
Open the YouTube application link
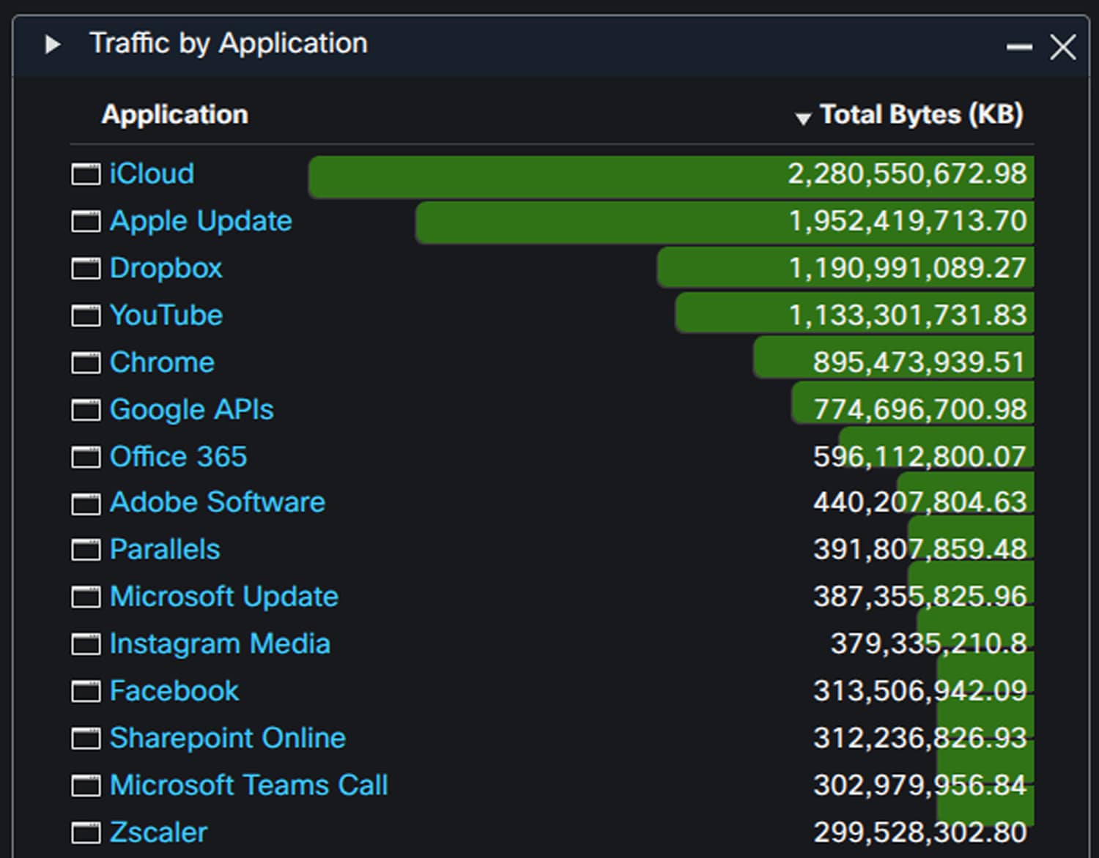(x=166, y=316)
